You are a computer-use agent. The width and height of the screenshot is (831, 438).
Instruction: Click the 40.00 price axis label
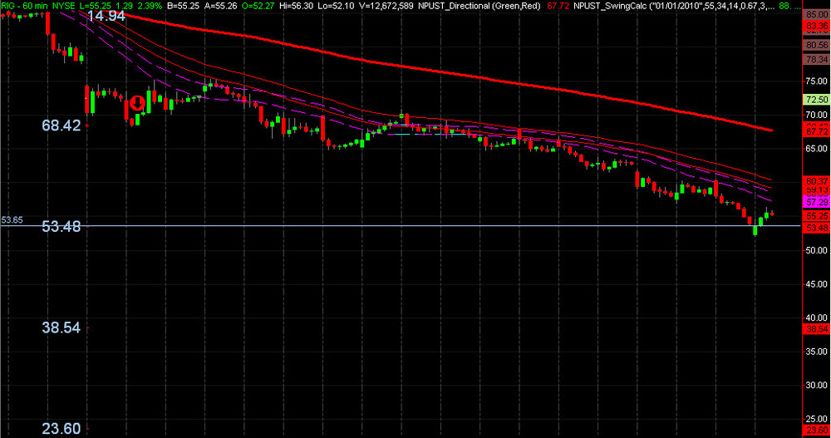click(817, 317)
